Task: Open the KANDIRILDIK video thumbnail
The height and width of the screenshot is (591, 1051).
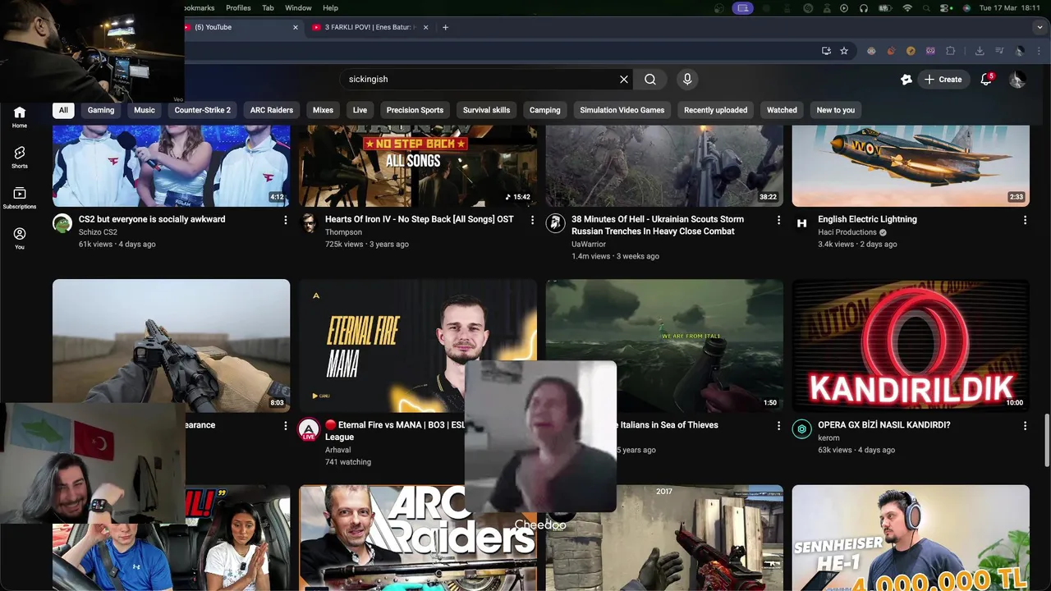Action: [x=911, y=346]
